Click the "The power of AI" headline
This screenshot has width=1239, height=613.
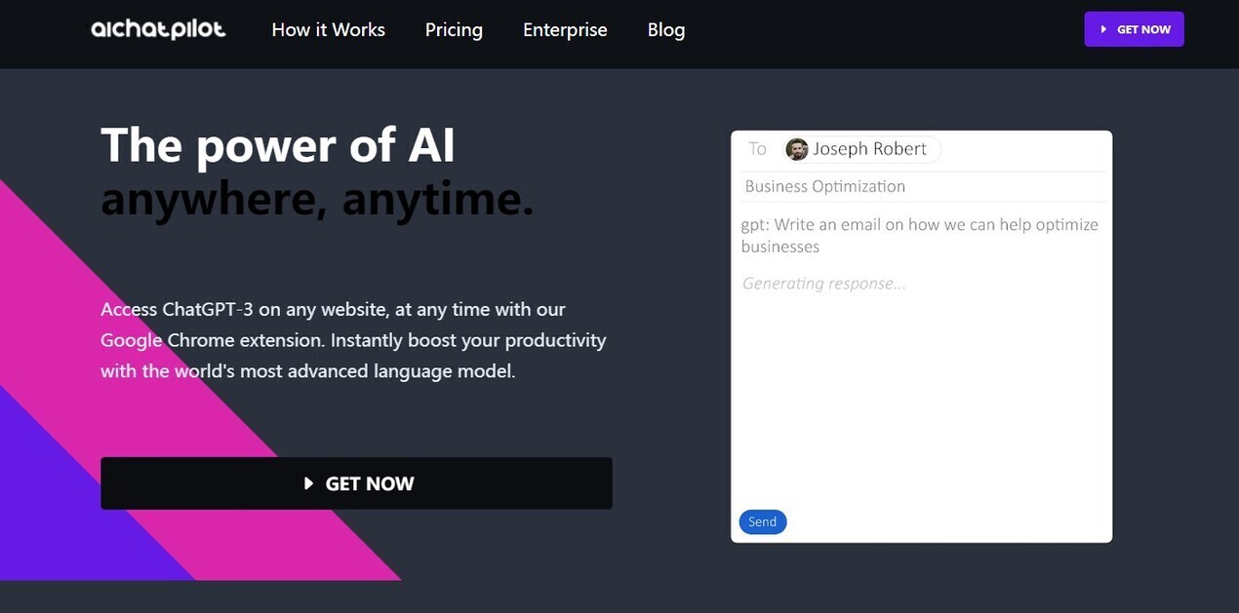[278, 145]
